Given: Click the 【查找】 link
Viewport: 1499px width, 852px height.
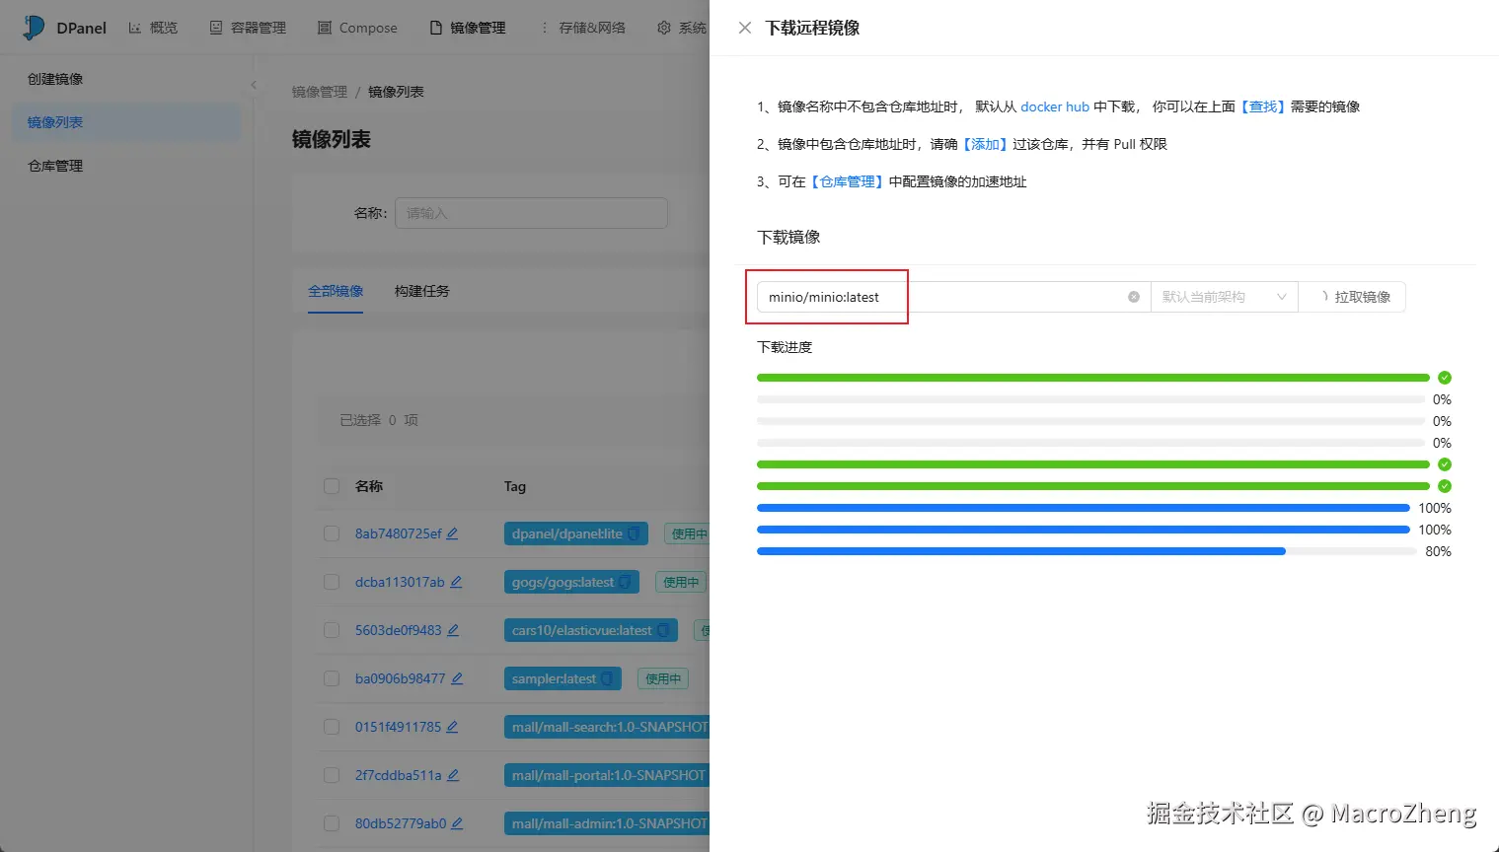Looking at the screenshot, I should pyautogui.click(x=1263, y=106).
